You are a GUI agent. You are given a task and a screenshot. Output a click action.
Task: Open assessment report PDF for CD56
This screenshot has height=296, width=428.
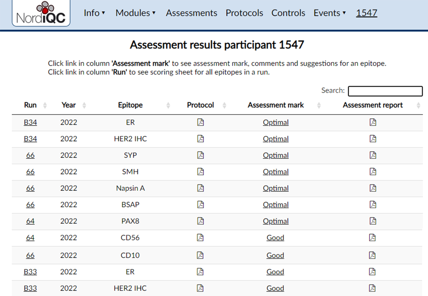click(372, 238)
